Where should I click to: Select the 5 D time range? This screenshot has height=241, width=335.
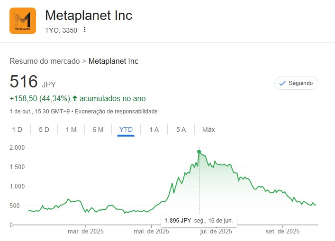click(x=44, y=129)
